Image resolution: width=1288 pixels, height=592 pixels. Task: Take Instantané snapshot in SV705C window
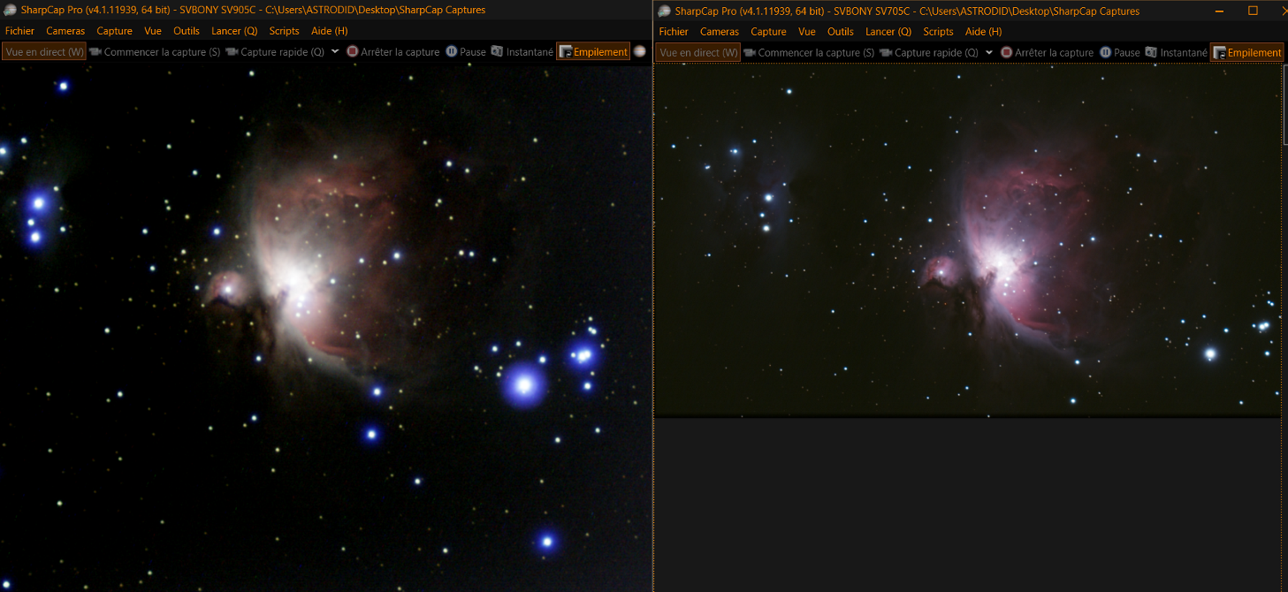[1177, 52]
